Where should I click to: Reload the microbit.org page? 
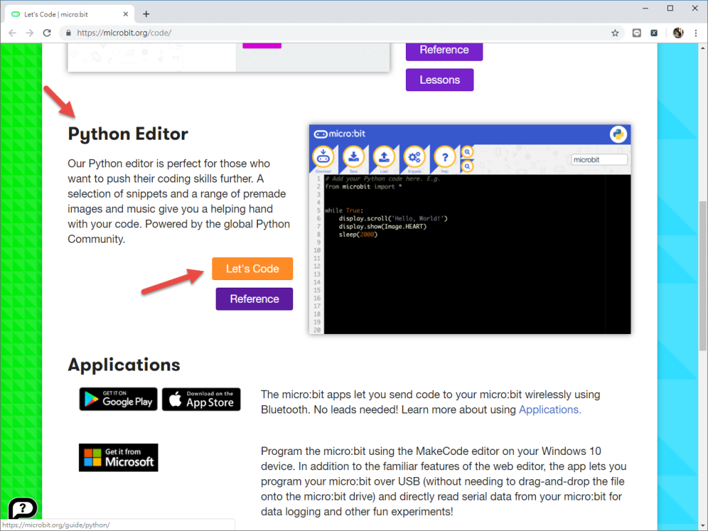tap(47, 33)
